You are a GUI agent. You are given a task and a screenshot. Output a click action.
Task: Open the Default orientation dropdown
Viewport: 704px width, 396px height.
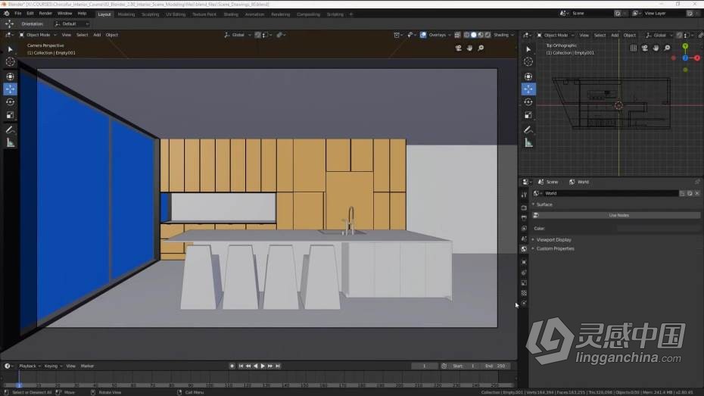pyautogui.click(x=71, y=23)
